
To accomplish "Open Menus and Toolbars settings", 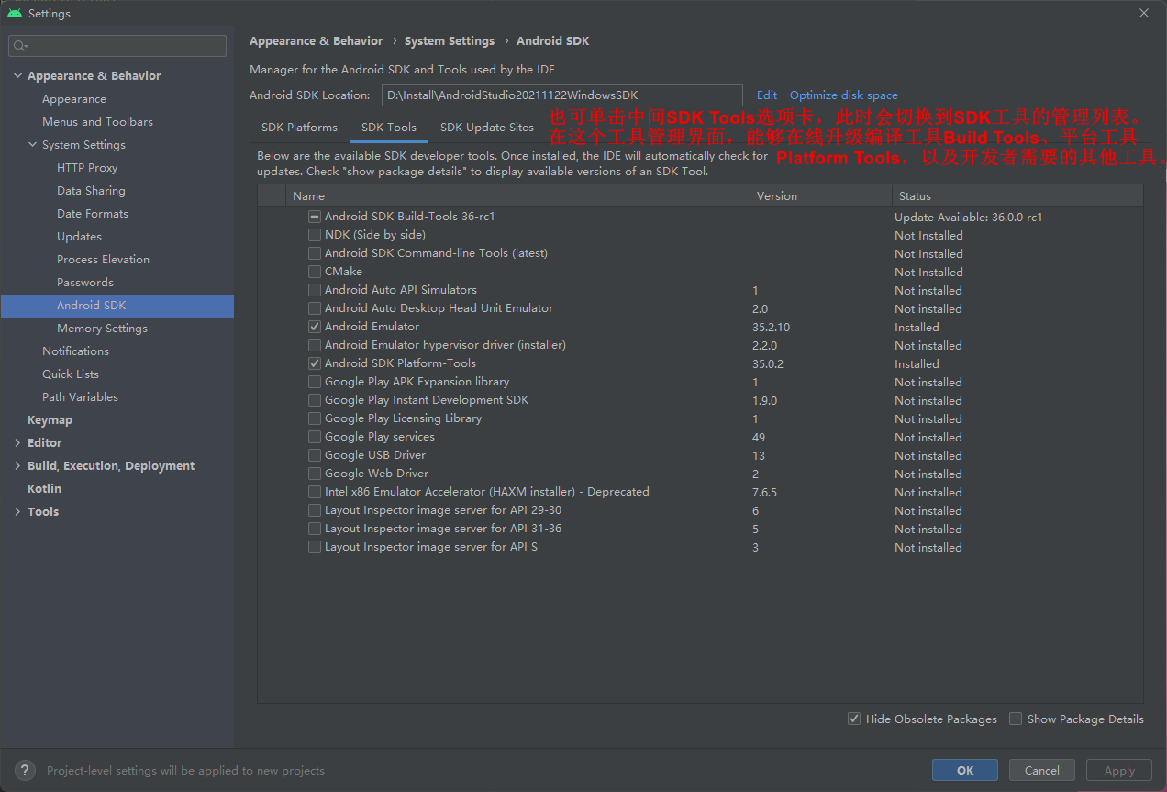I will tap(97, 122).
